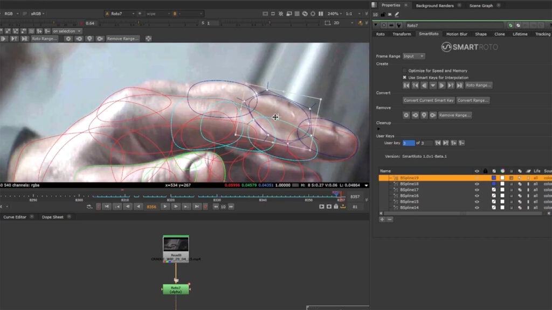Click the minus remove layer button below list
This screenshot has height=310, width=552.
pos(390,220)
